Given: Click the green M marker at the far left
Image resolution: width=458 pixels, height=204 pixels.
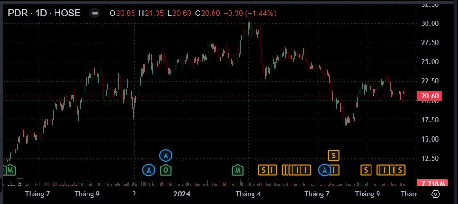Looking at the screenshot, I should pyautogui.click(x=10, y=170).
